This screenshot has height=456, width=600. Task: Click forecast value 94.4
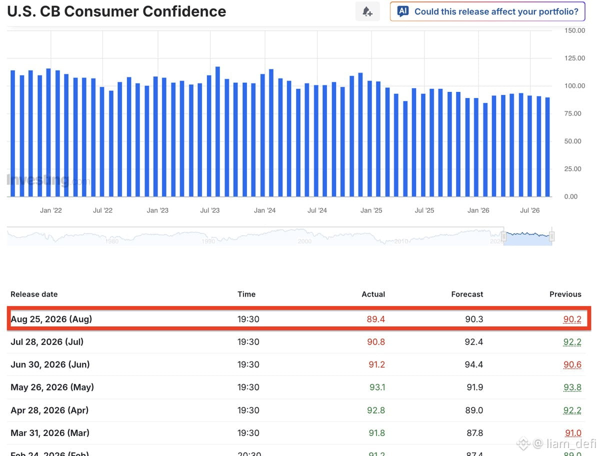click(474, 364)
